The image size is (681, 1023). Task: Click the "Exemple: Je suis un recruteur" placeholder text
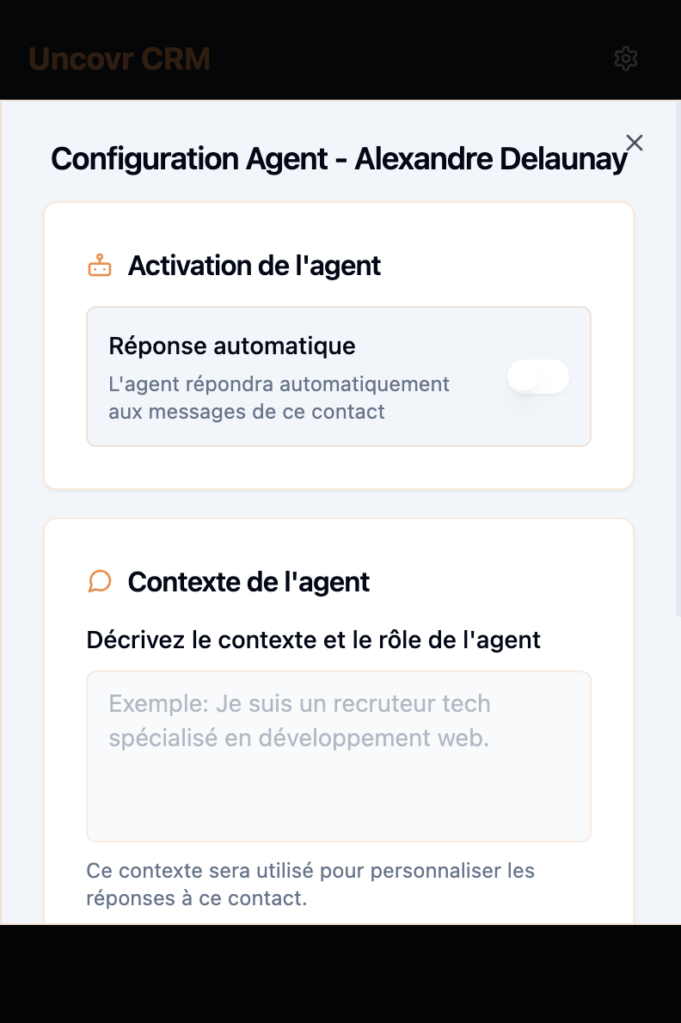pos(299,703)
